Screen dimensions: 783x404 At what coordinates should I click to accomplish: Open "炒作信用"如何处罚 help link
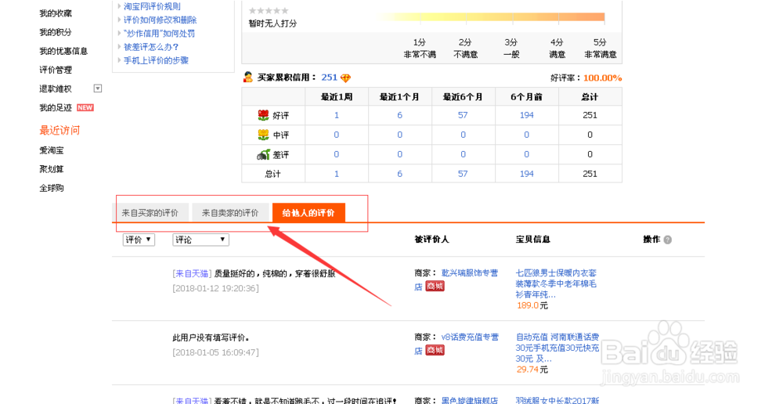point(159,34)
